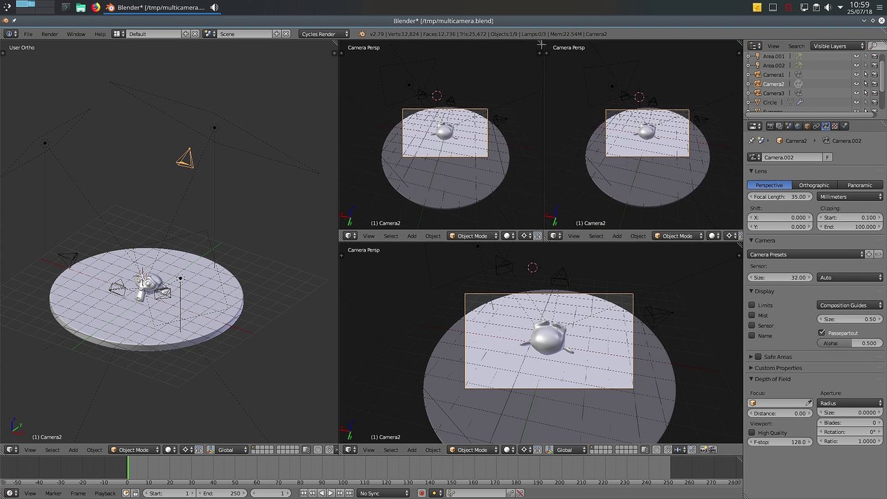The width and height of the screenshot is (887, 499).
Task: Click the play animation button in timeline
Action: (x=330, y=493)
